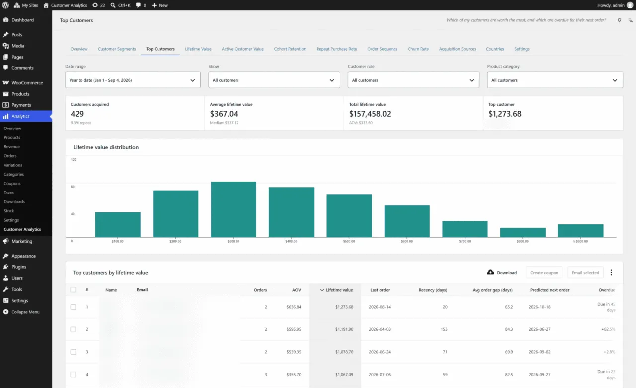Open the Howdy, admin account avatar
This screenshot has height=388, width=636.
click(x=630, y=5)
